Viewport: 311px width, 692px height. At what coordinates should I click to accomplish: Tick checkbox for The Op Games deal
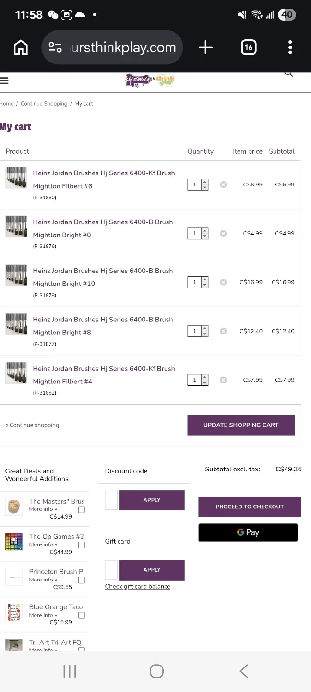[x=82, y=545]
